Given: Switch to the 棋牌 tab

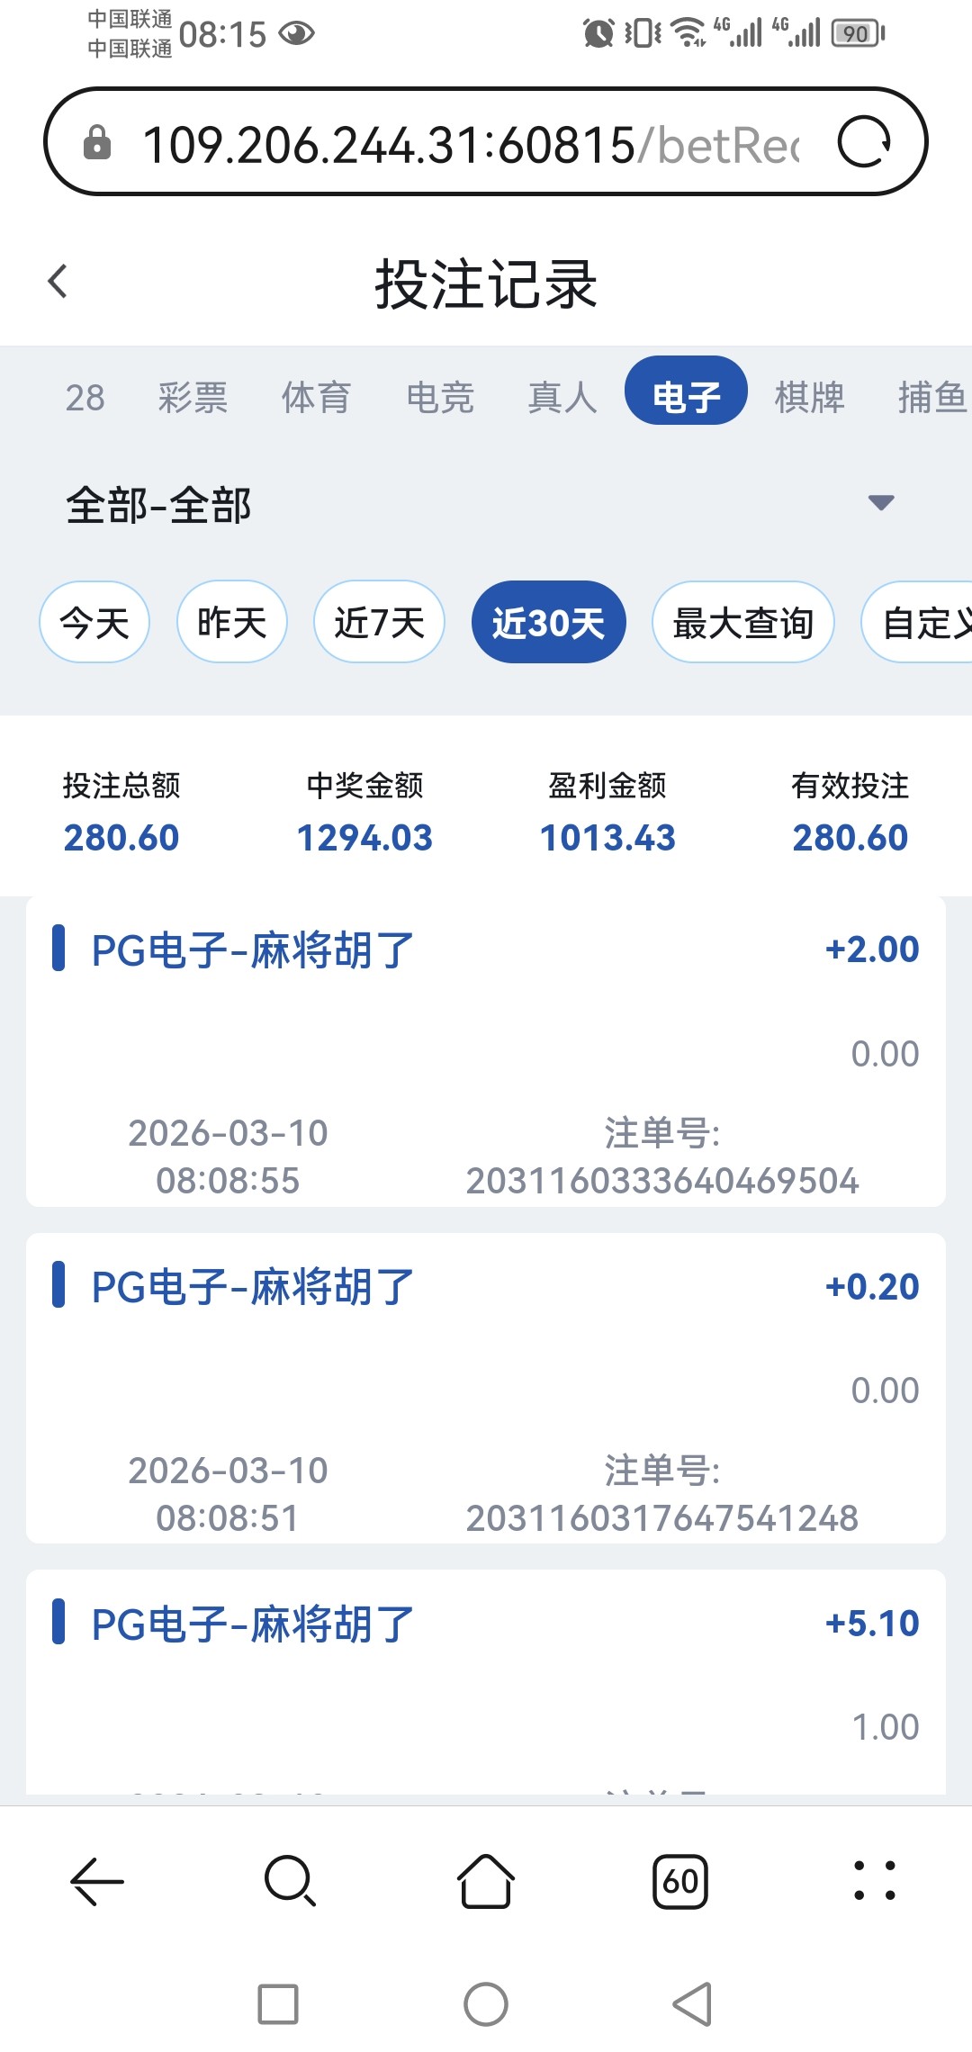Looking at the screenshot, I should click(809, 397).
